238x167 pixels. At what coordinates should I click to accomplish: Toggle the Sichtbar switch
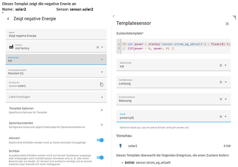pyautogui.click(x=100, y=158)
